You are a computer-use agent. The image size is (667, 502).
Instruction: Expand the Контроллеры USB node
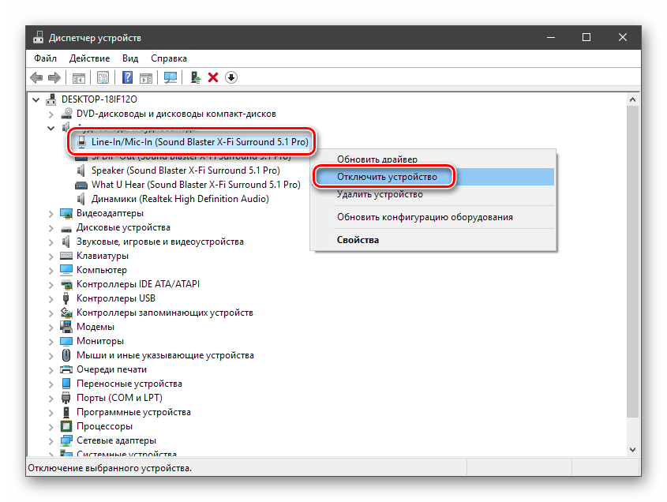point(52,299)
